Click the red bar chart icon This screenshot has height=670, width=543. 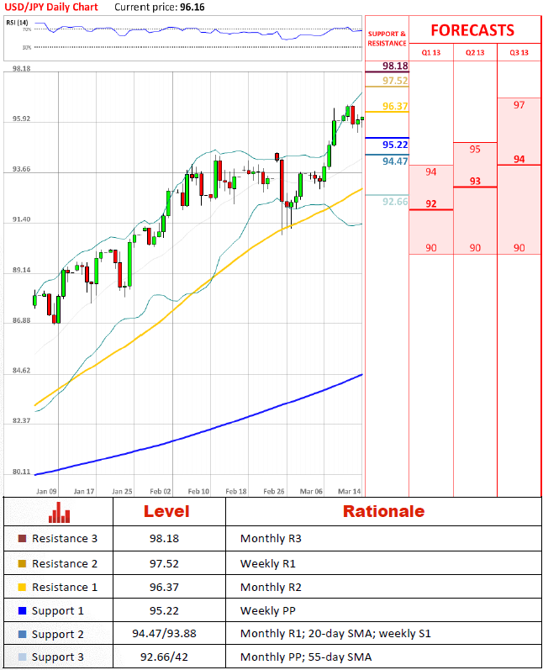(x=59, y=512)
